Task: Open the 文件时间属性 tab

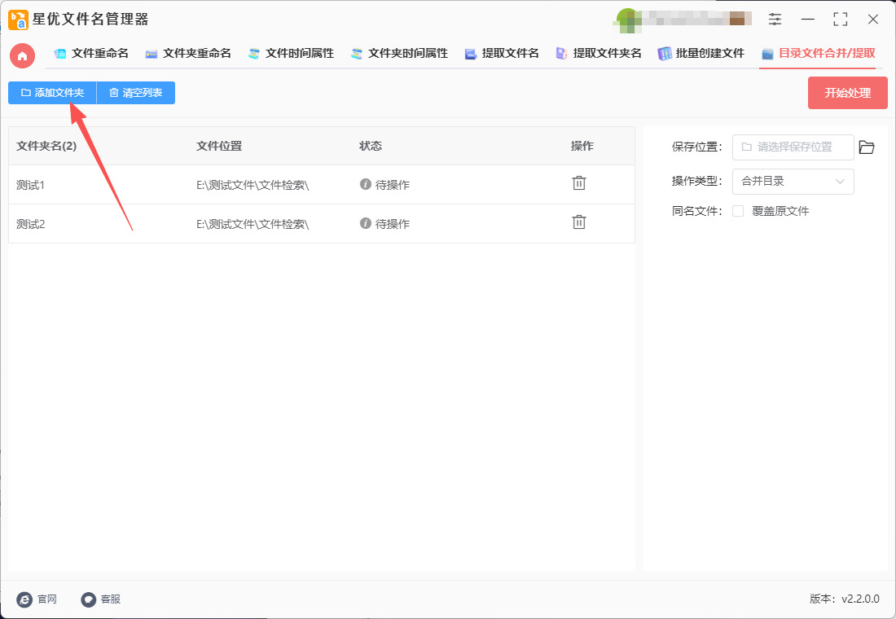Action: pos(291,54)
